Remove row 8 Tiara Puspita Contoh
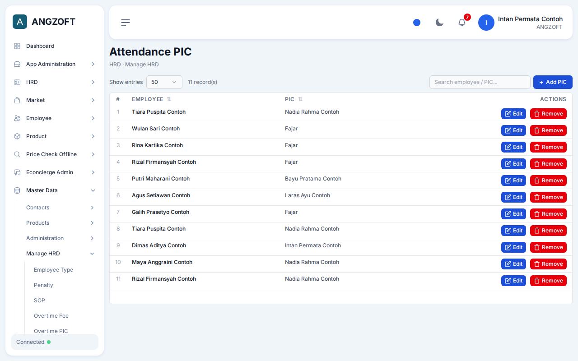This screenshot has width=578, height=361. point(548,231)
